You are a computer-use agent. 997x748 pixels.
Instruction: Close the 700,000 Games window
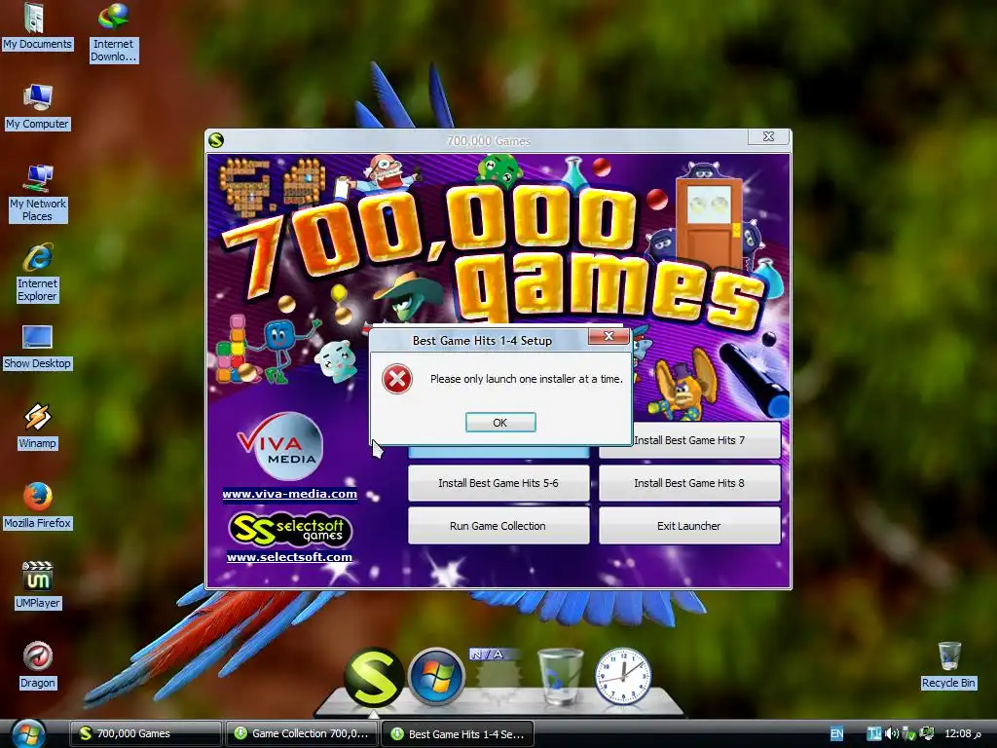tap(769, 136)
